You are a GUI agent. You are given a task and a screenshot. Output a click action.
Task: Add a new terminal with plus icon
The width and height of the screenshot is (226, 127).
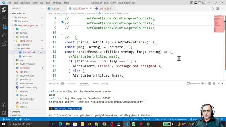(x=202, y=84)
